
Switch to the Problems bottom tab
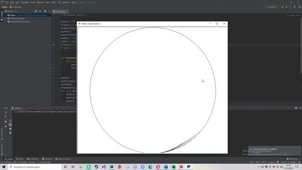[x=33, y=159]
